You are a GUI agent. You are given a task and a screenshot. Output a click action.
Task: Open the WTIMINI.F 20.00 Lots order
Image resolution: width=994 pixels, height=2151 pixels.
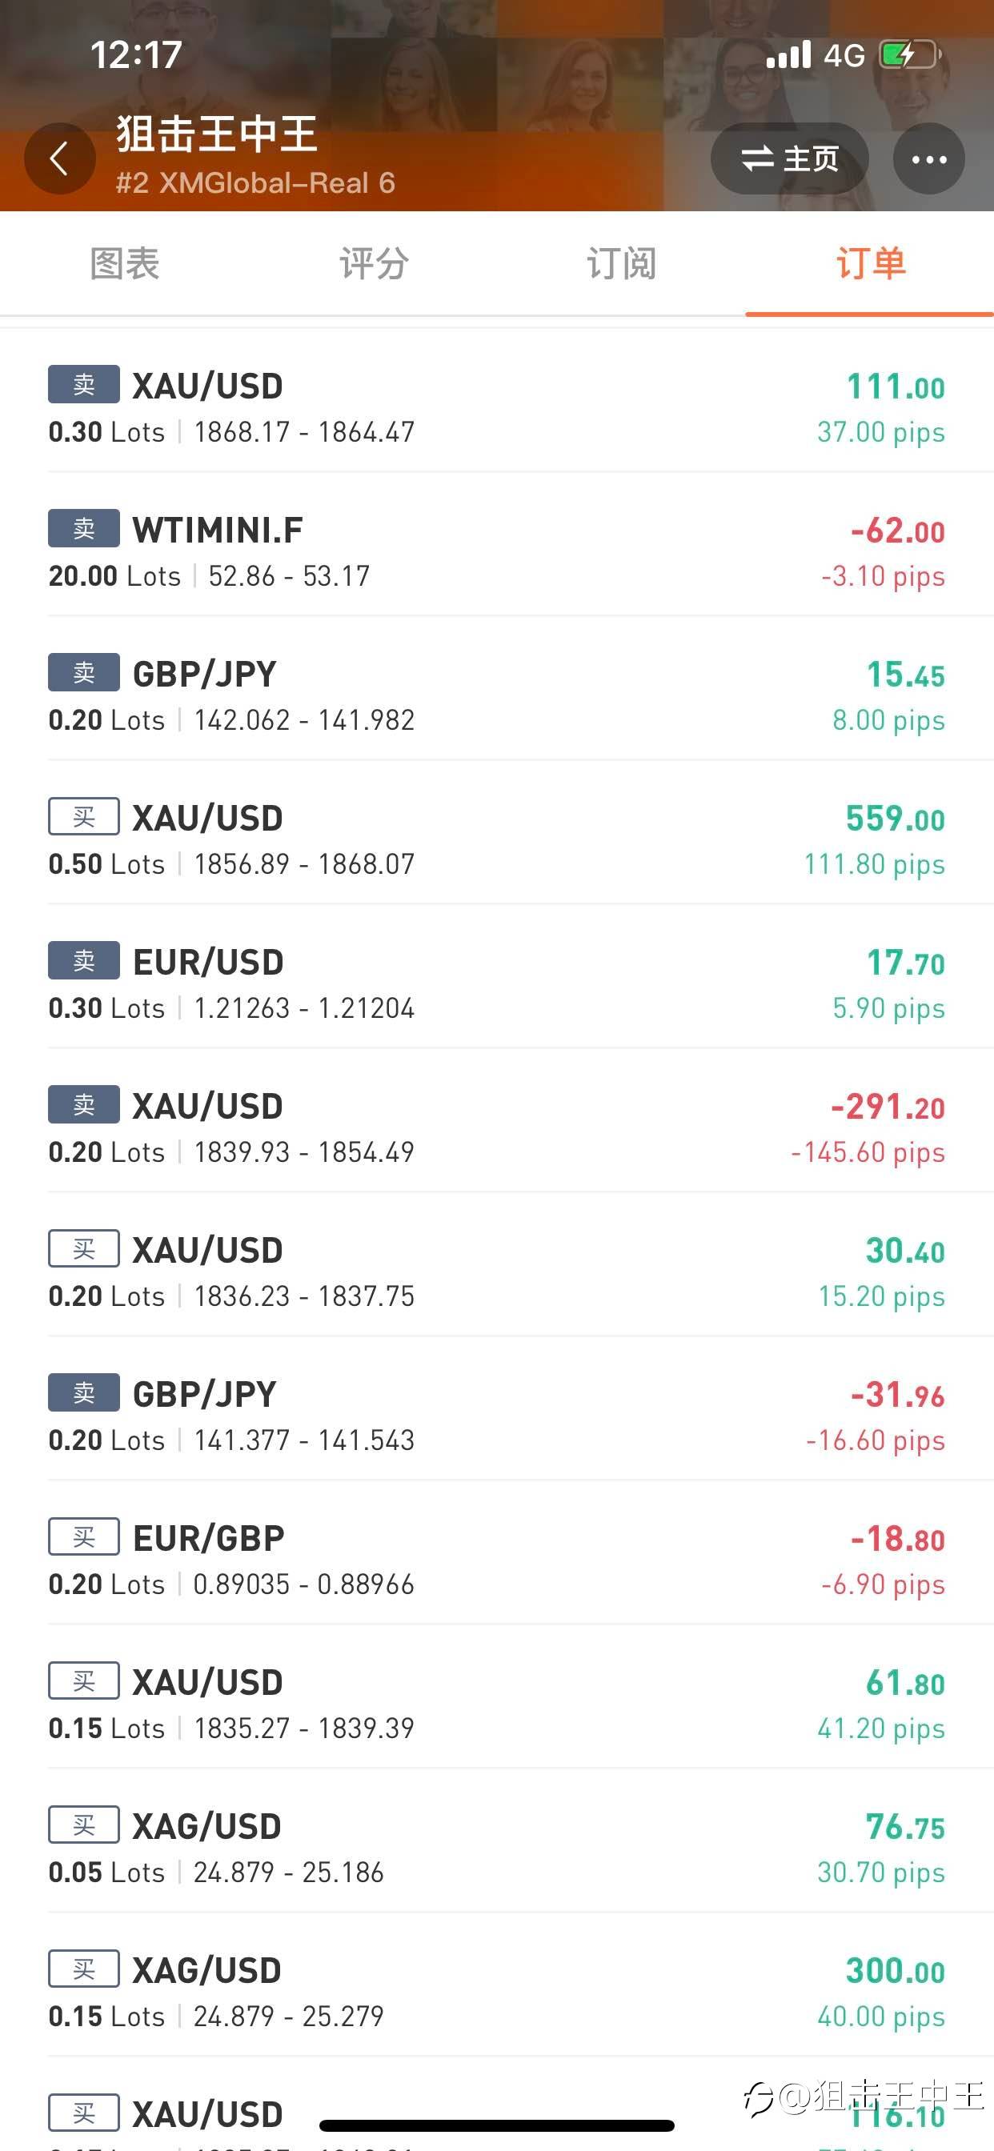497,551
